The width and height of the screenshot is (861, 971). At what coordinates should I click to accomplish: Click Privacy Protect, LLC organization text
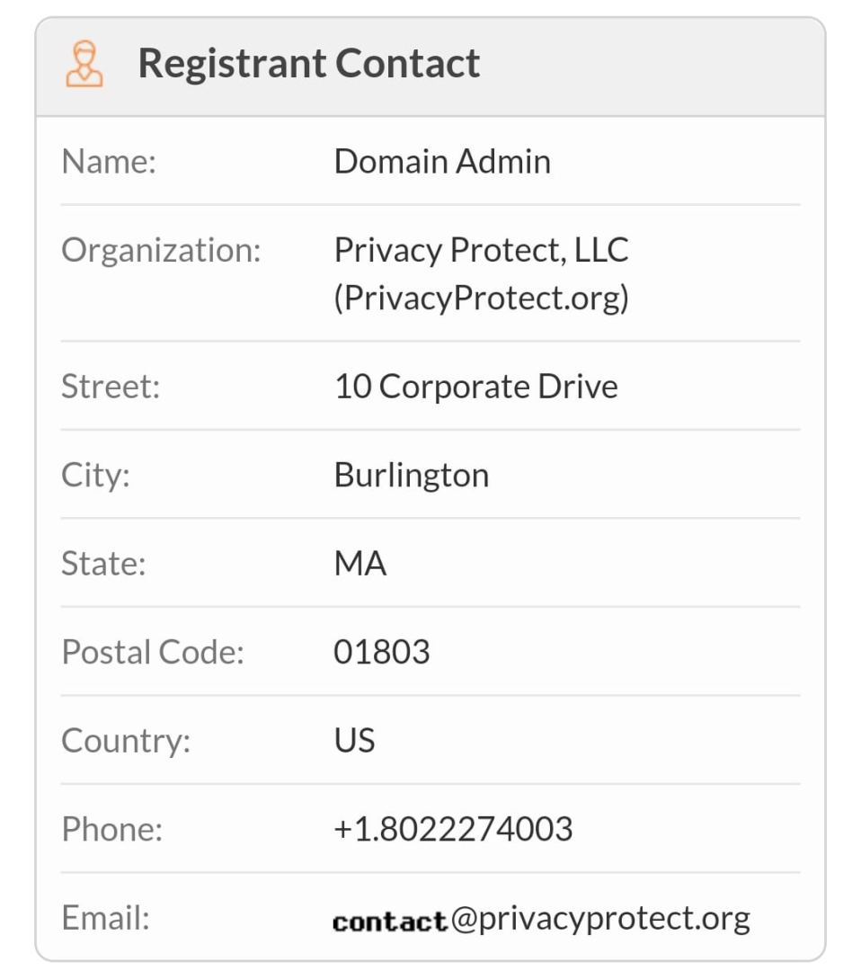(481, 250)
